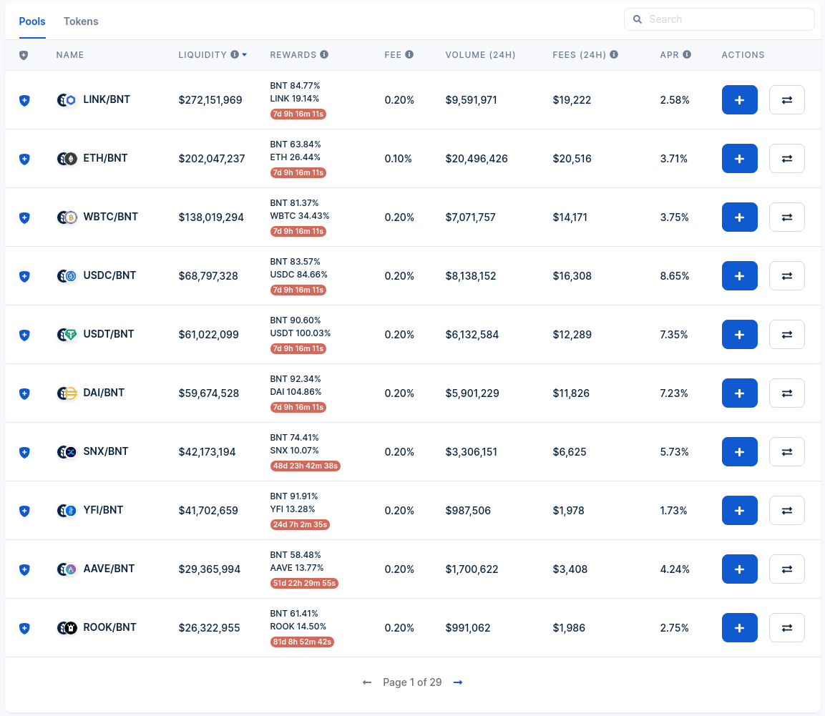The image size is (825, 716).
Task: Click the YFI rewards countdown badge 24d
Action: 300,524
